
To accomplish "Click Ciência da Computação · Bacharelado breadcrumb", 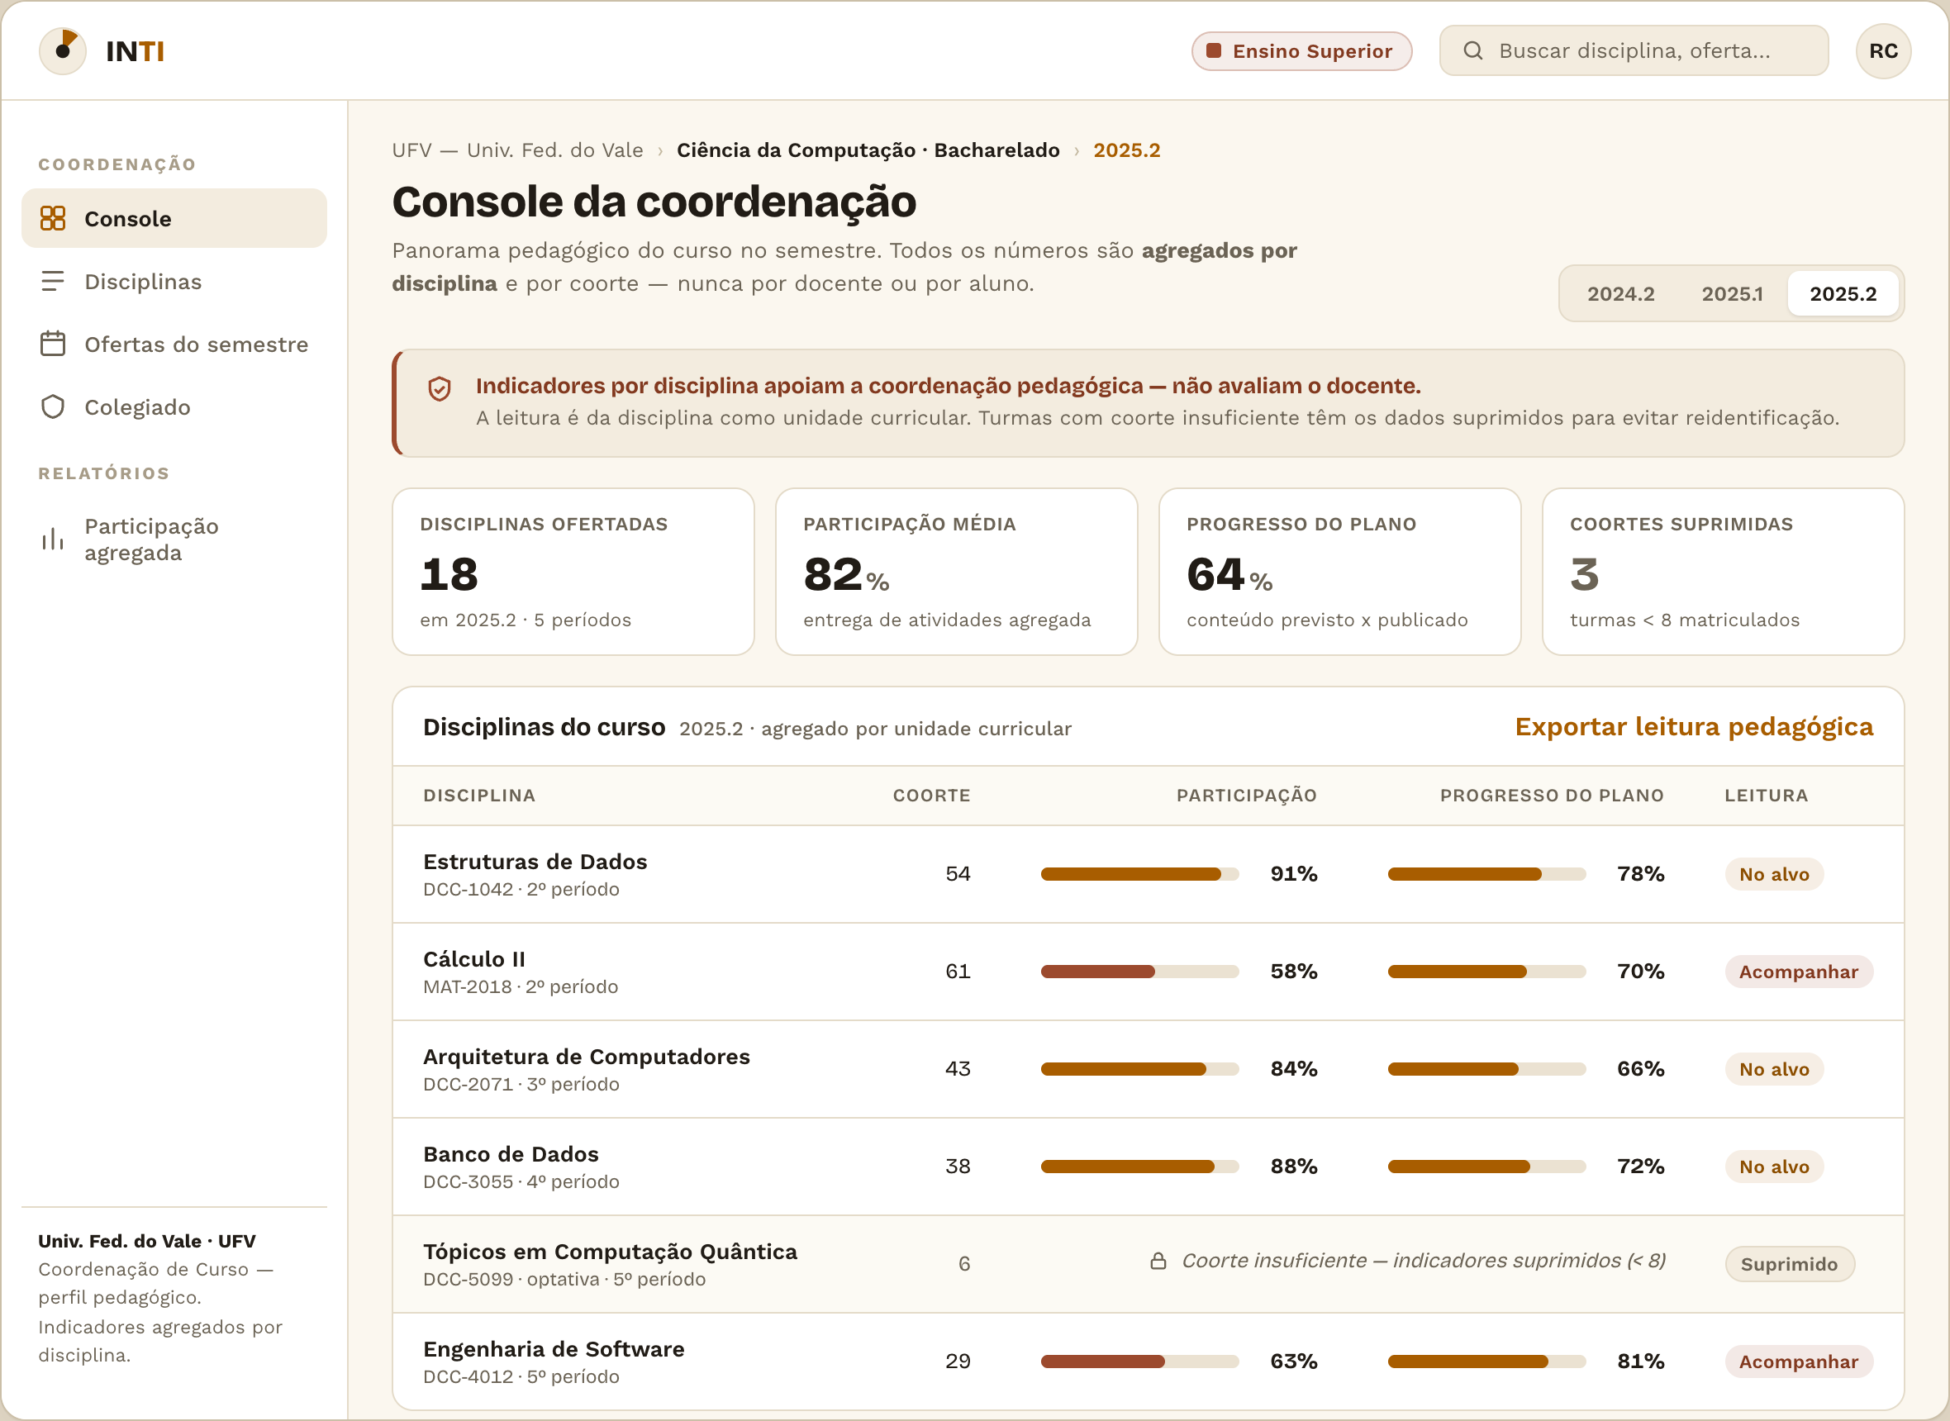I will click(x=868, y=150).
